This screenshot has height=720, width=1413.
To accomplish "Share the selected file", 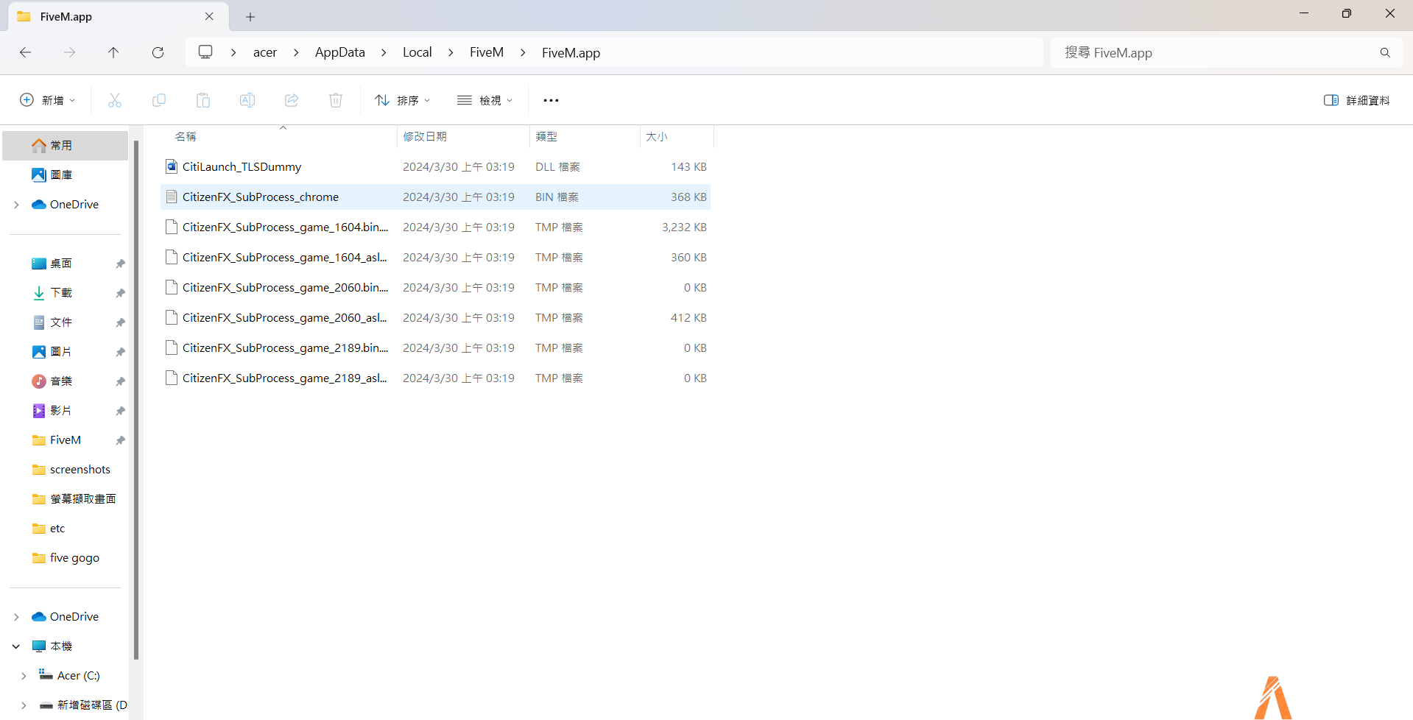I will tap(292, 100).
